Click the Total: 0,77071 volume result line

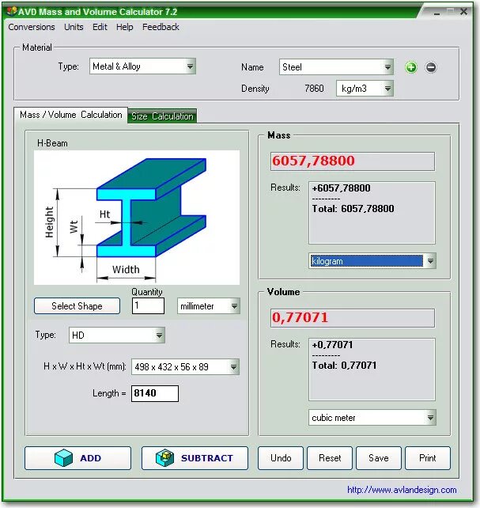coord(344,366)
